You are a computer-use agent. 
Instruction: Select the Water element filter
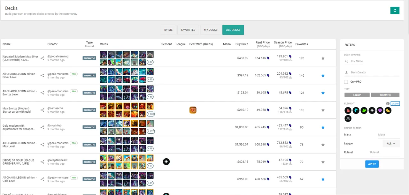356,110
